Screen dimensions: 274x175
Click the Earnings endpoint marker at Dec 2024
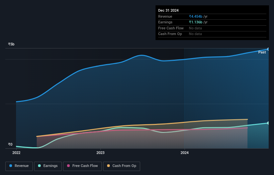coord(268,123)
